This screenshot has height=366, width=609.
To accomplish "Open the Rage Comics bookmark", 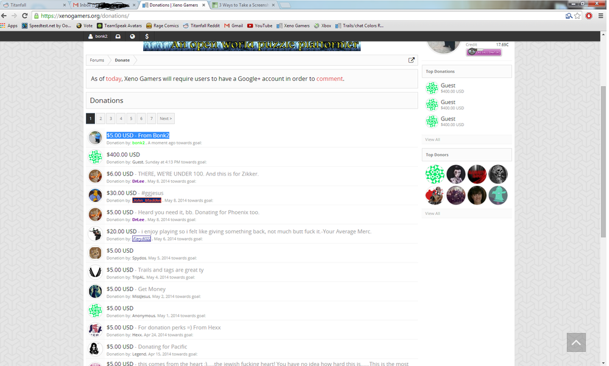I will (163, 26).
